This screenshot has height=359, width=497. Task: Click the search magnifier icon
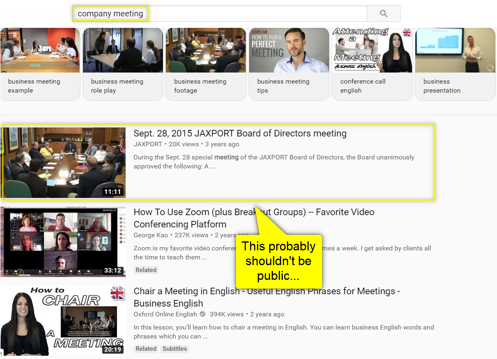pos(383,14)
